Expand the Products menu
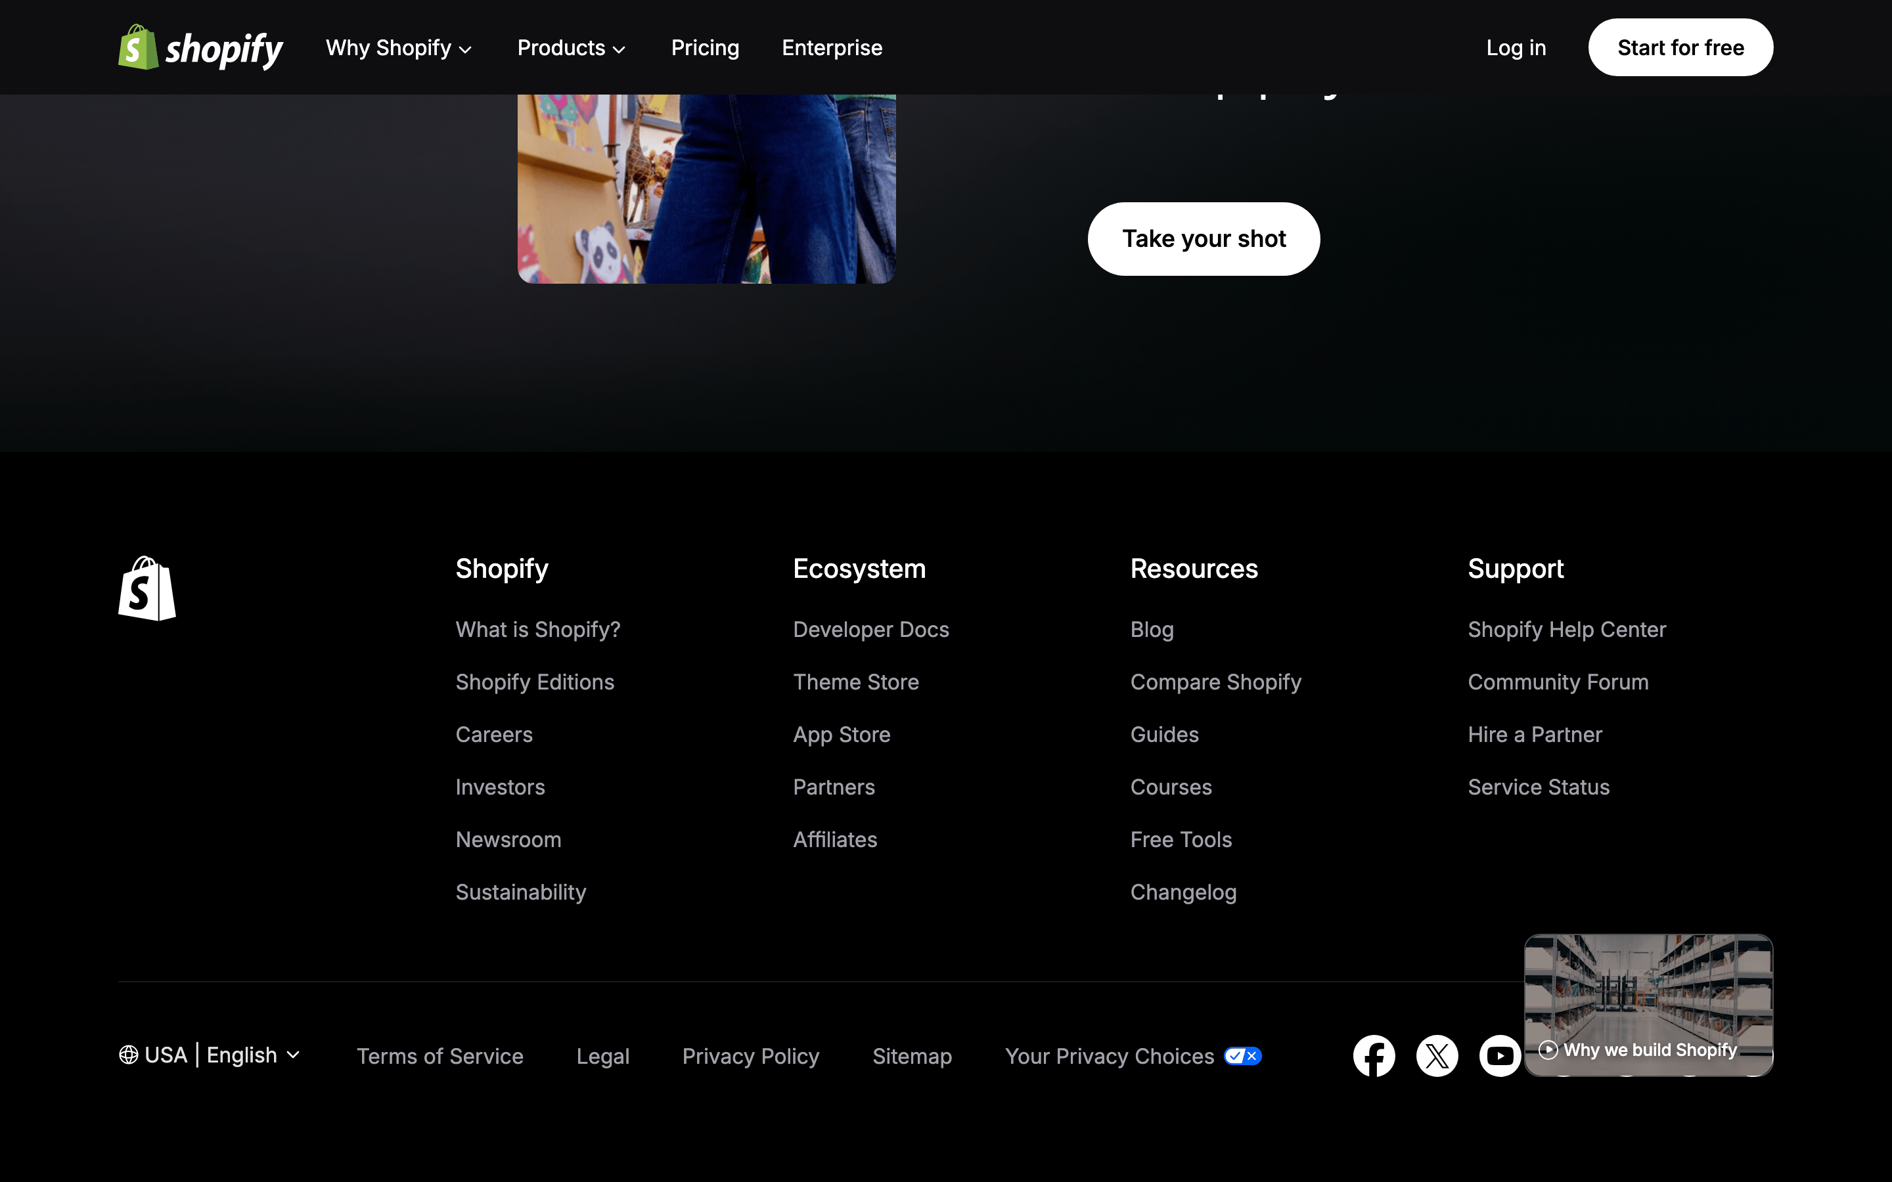 pos(572,48)
